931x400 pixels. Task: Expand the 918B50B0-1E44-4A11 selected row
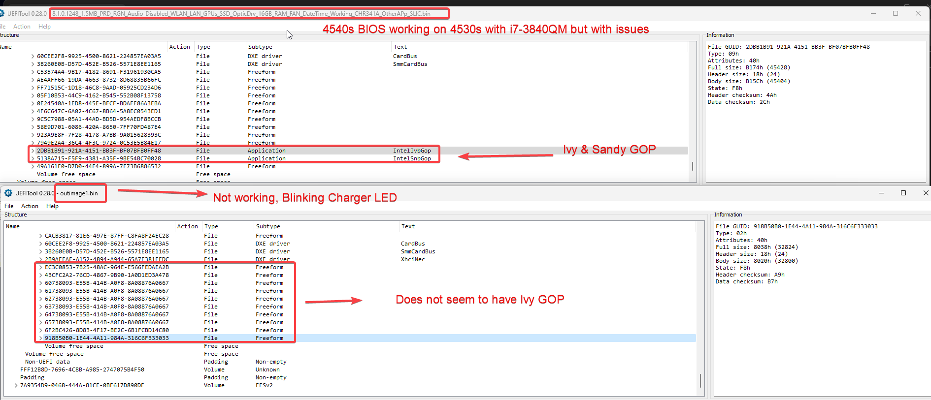41,338
